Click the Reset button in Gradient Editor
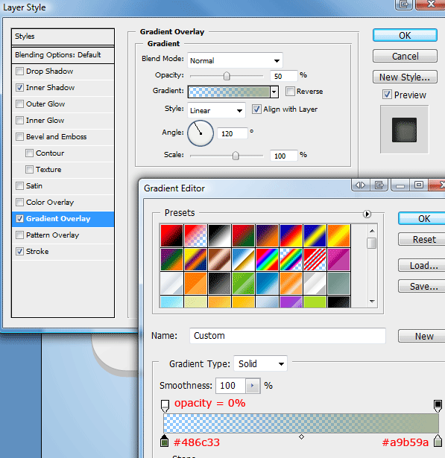445x458 pixels. point(424,240)
